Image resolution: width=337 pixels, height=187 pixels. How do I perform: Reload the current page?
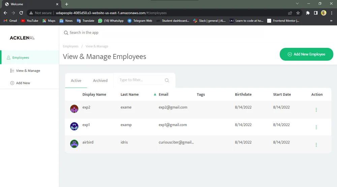point(21,13)
